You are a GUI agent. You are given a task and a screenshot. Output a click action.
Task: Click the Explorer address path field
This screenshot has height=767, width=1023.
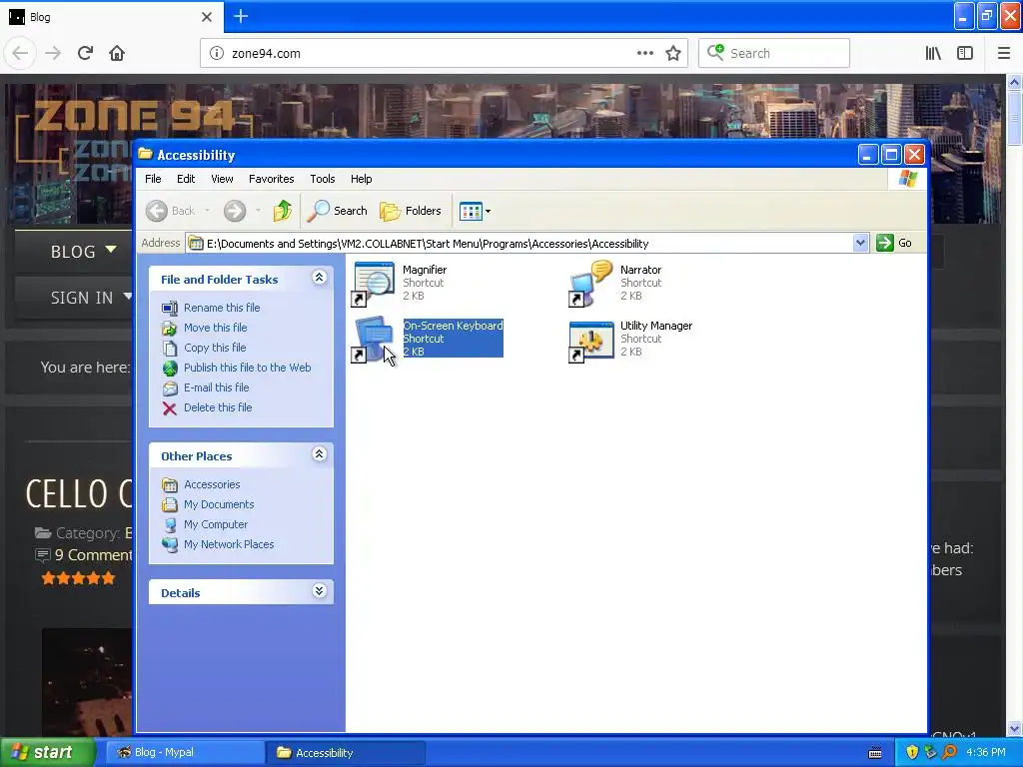click(518, 244)
